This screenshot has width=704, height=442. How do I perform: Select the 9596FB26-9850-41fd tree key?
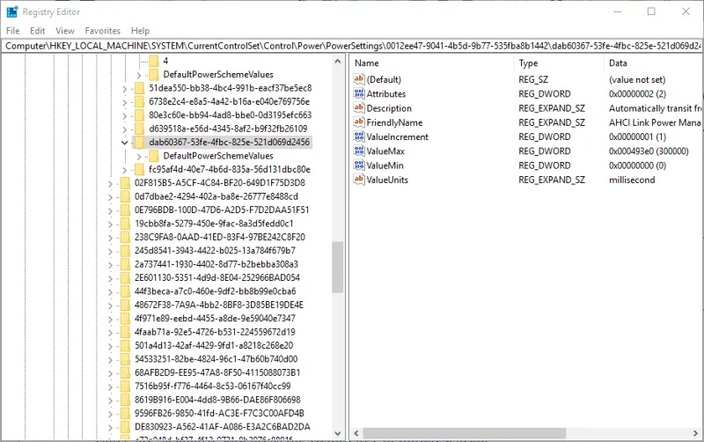coord(219,413)
